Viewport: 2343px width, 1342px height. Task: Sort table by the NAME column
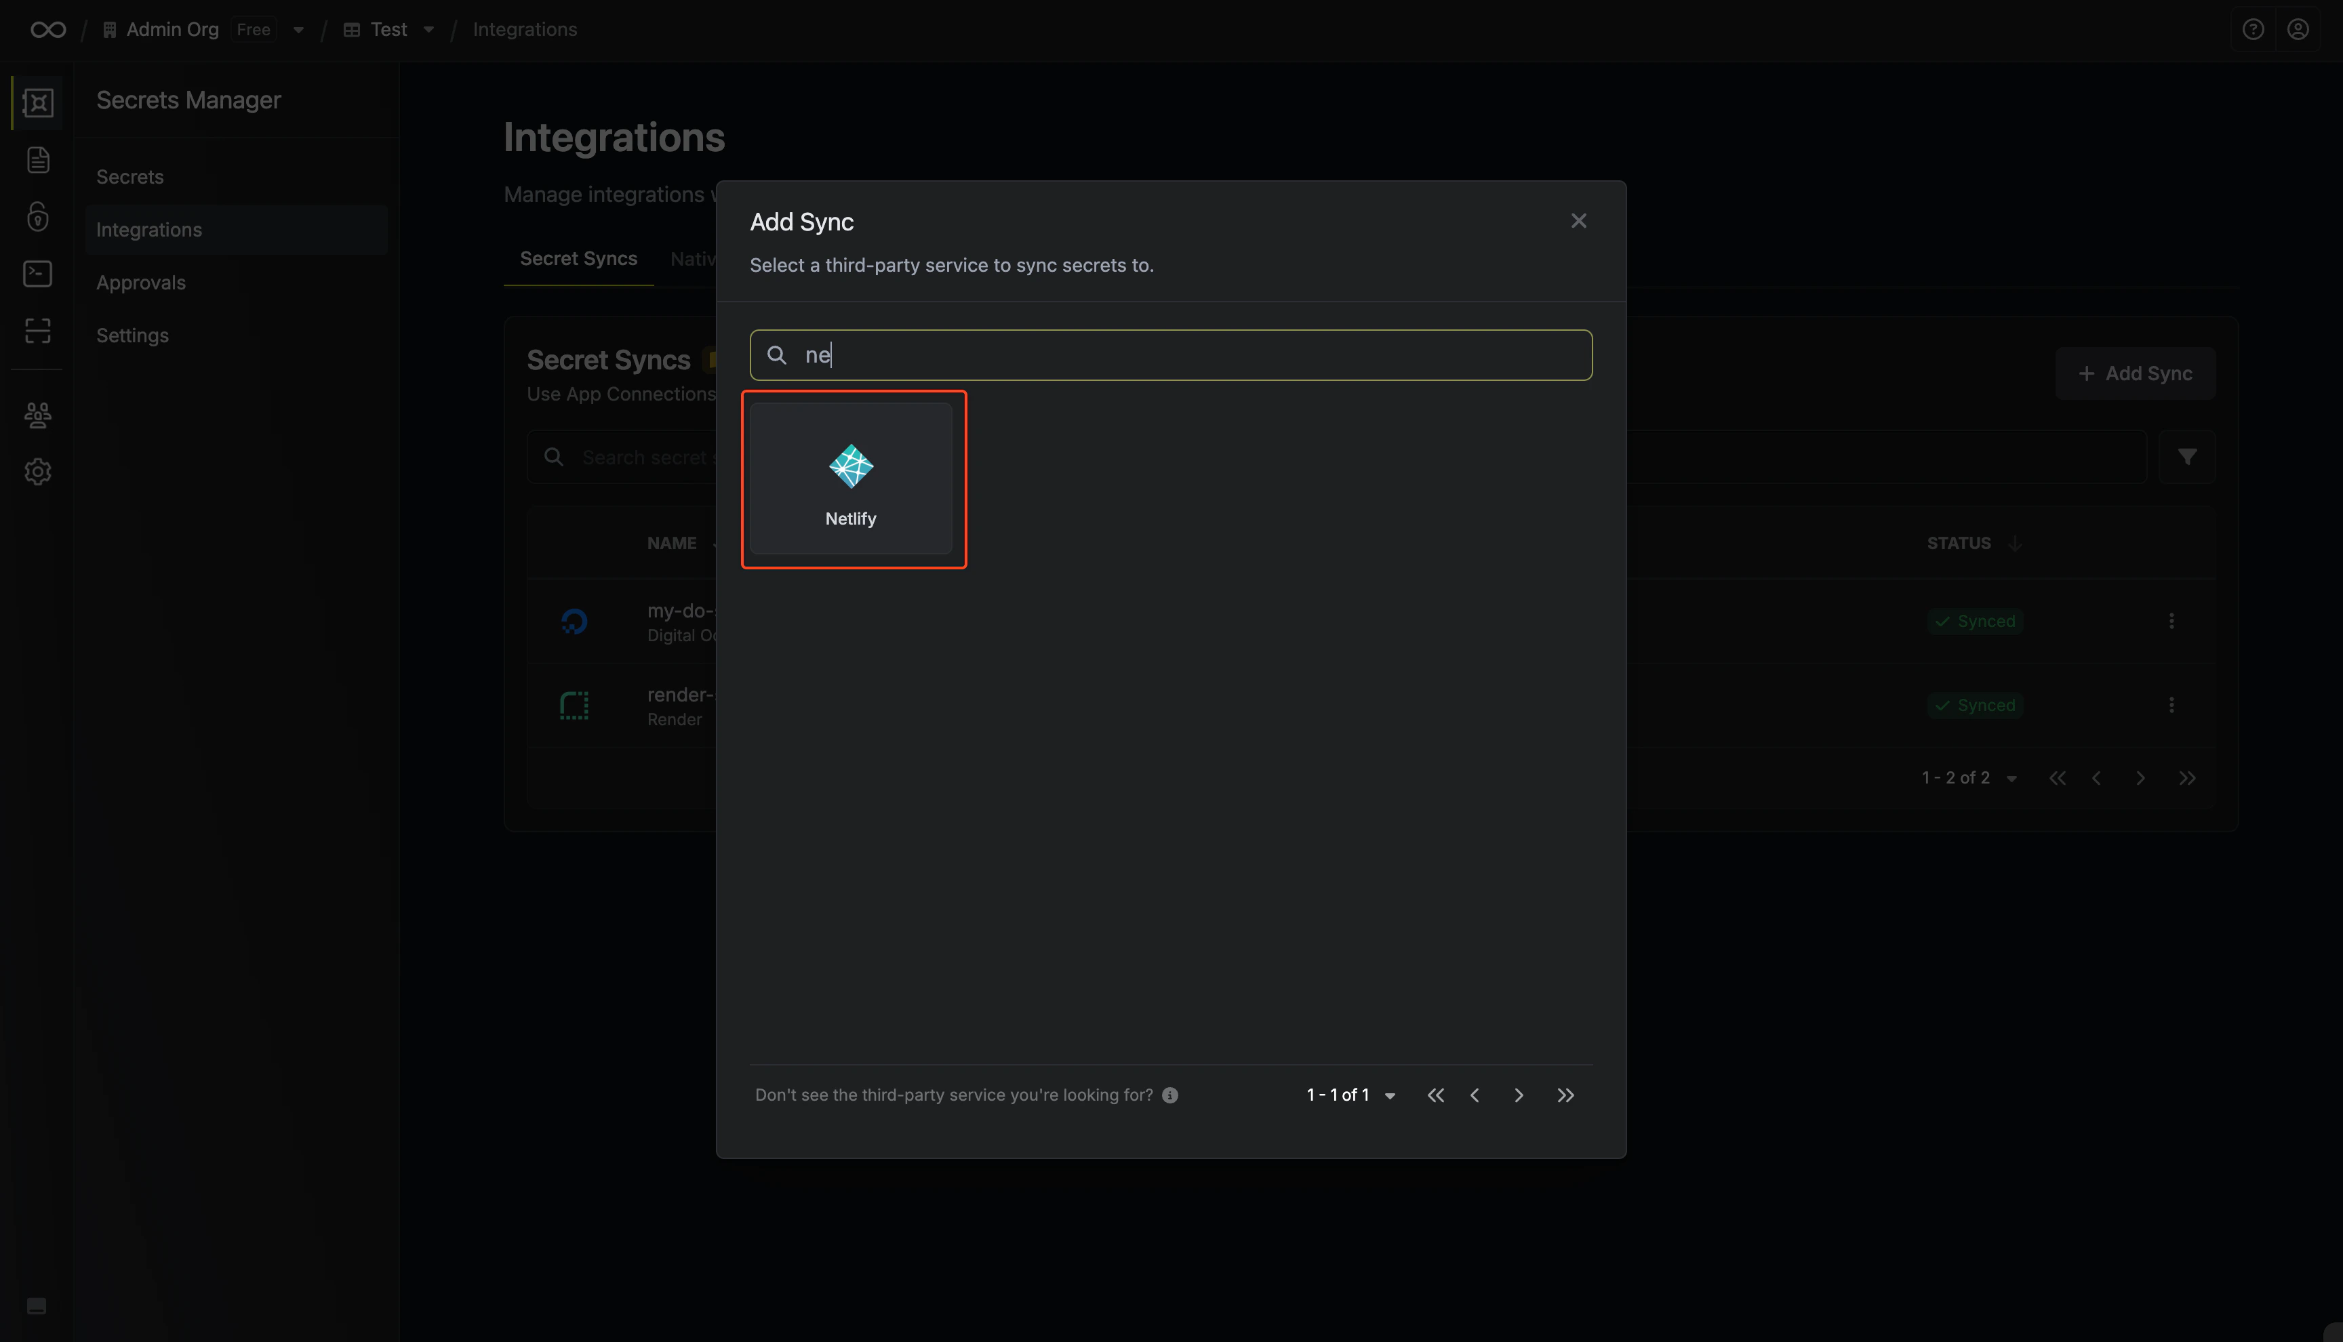click(x=671, y=544)
